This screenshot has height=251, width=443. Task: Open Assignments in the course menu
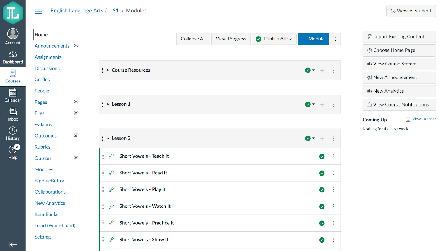48,57
